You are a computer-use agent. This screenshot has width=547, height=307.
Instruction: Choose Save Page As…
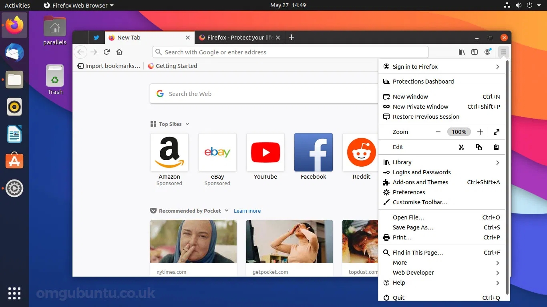click(442, 227)
